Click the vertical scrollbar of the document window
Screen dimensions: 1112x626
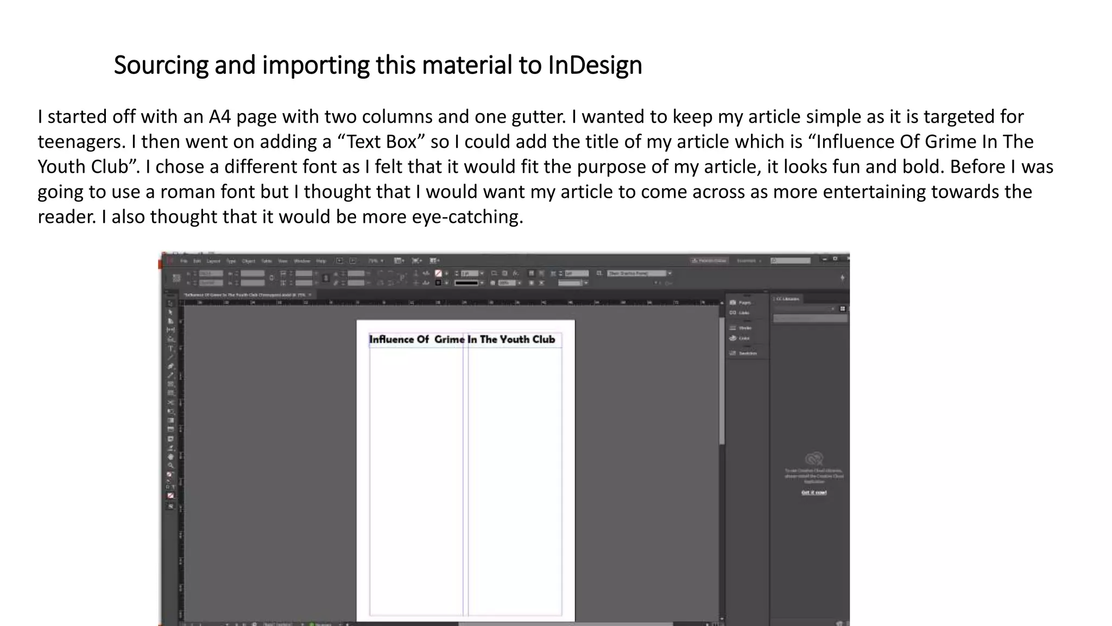click(722, 380)
